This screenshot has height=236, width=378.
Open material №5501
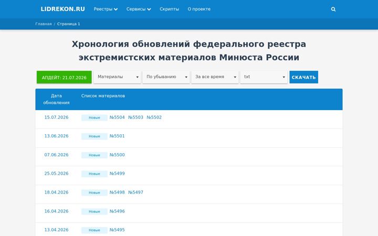click(x=117, y=136)
